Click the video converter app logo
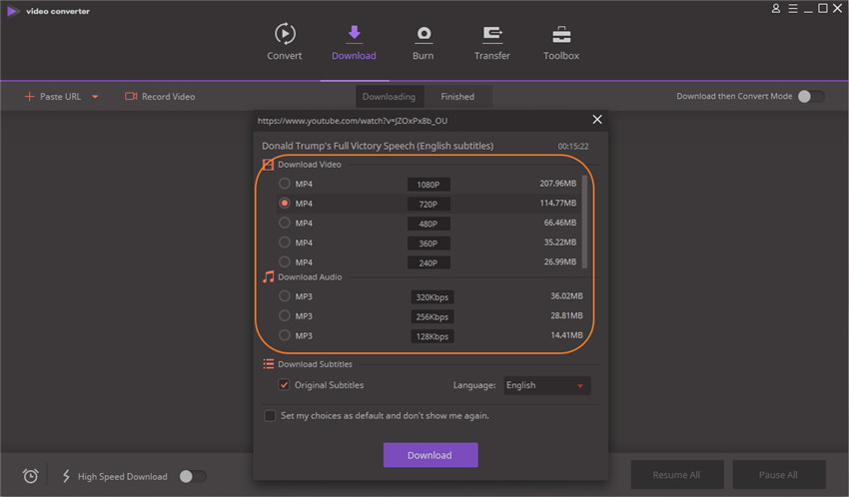The width and height of the screenshot is (849, 497). (x=12, y=11)
